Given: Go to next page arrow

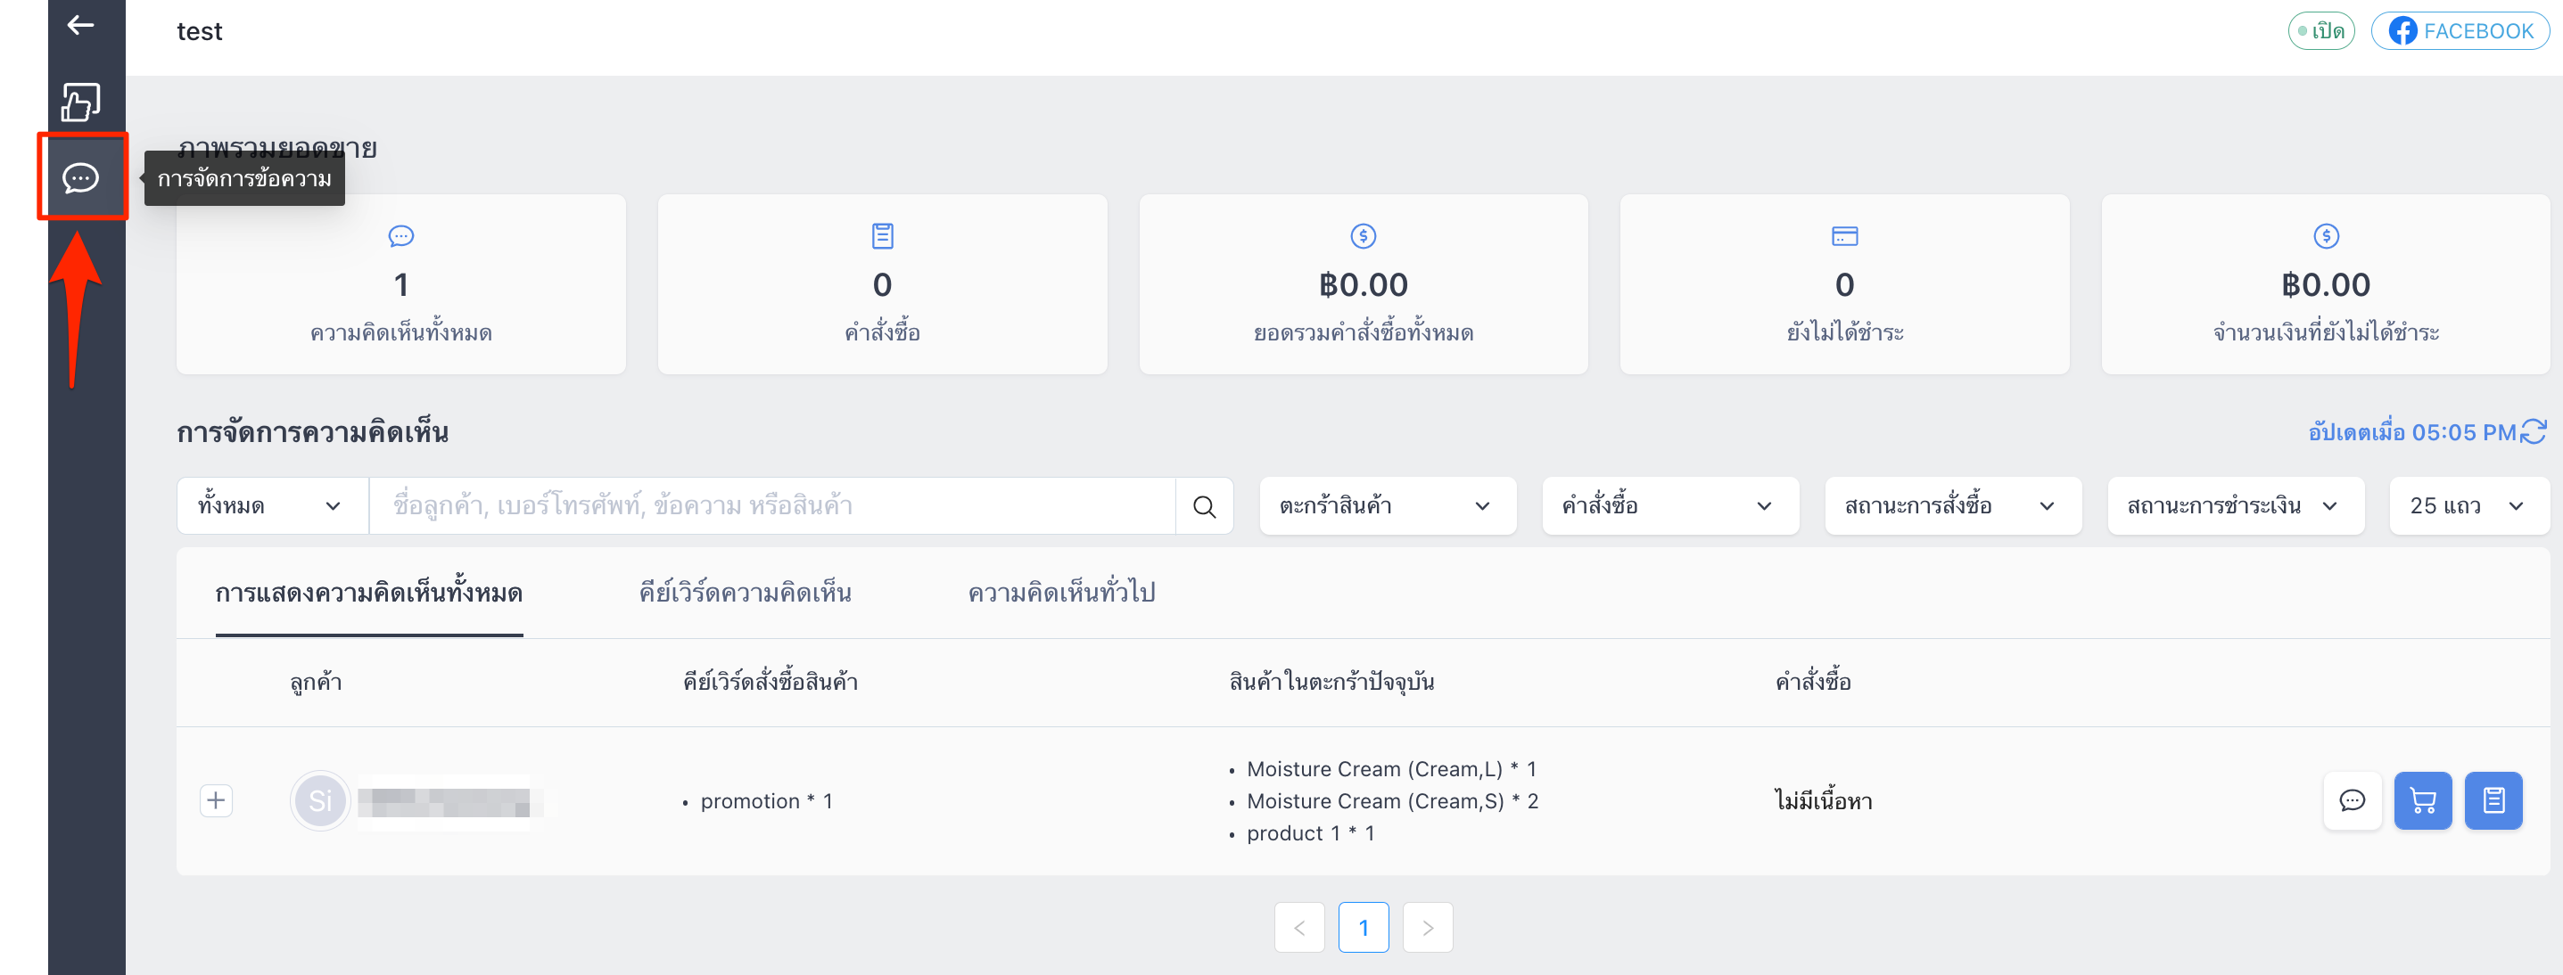Looking at the screenshot, I should click(x=1427, y=927).
